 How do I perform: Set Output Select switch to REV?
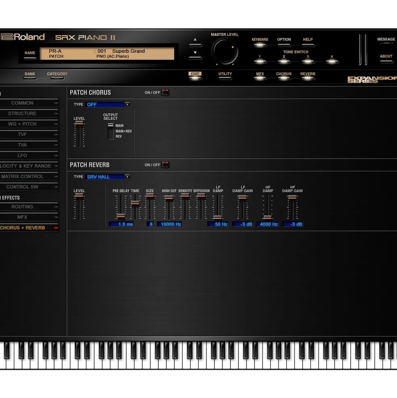pos(118,137)
